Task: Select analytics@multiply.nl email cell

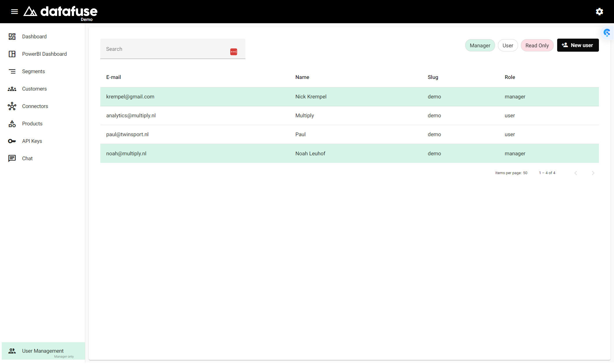Action: pyautogui.click(x=131, y=116)
